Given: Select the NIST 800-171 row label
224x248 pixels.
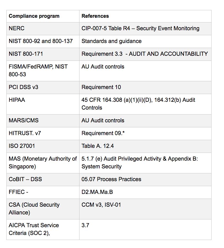Looking at the screenshot, I should coord(26,54).
